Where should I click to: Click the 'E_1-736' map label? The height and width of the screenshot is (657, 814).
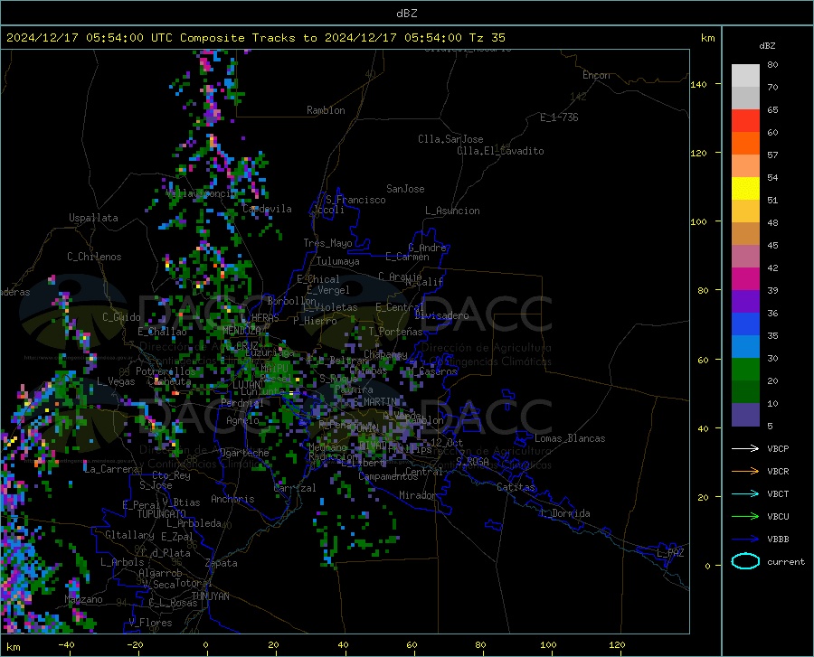point(559,117)
